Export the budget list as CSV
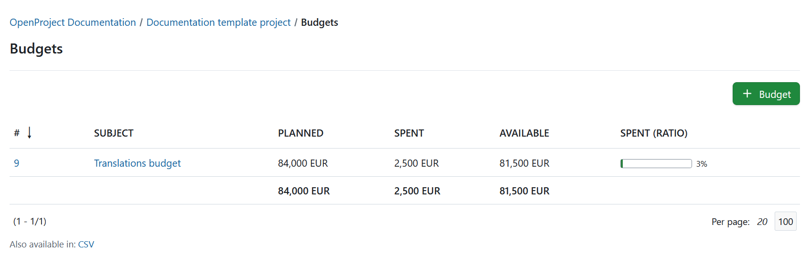Image resolution: width=810 pixels, height=267 pixels. pos(86,245)
